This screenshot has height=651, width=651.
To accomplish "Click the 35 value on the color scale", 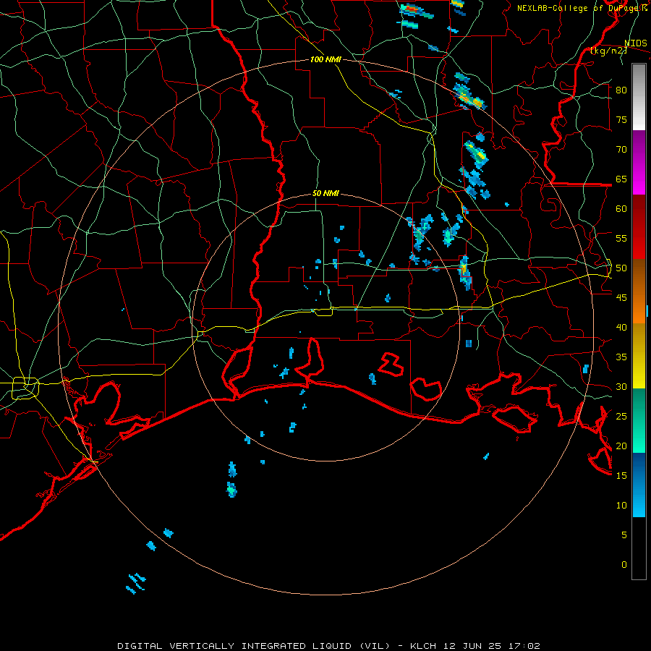I will (x=621, y=357).
